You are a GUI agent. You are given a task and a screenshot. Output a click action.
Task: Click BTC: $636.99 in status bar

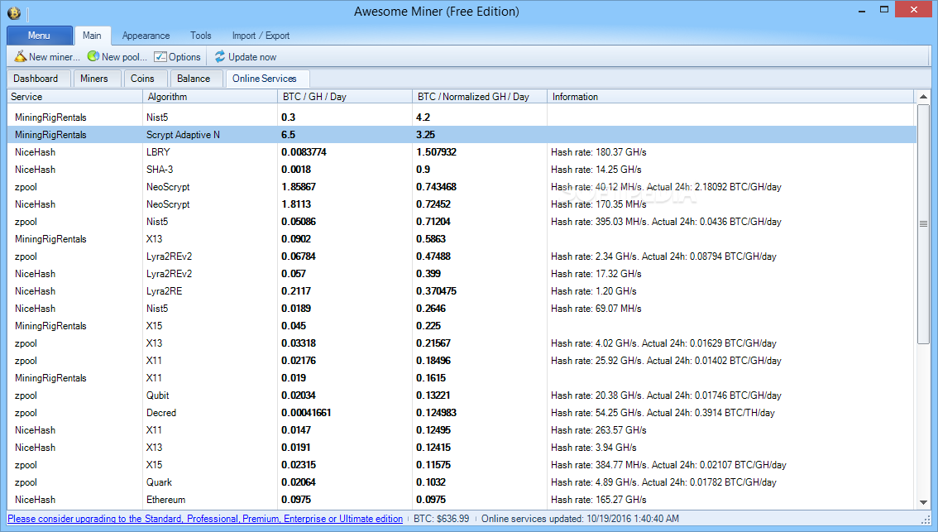[442, 519]
